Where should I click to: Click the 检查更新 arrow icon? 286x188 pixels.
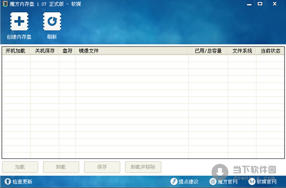pyautogui.click(x=8, y=181)
